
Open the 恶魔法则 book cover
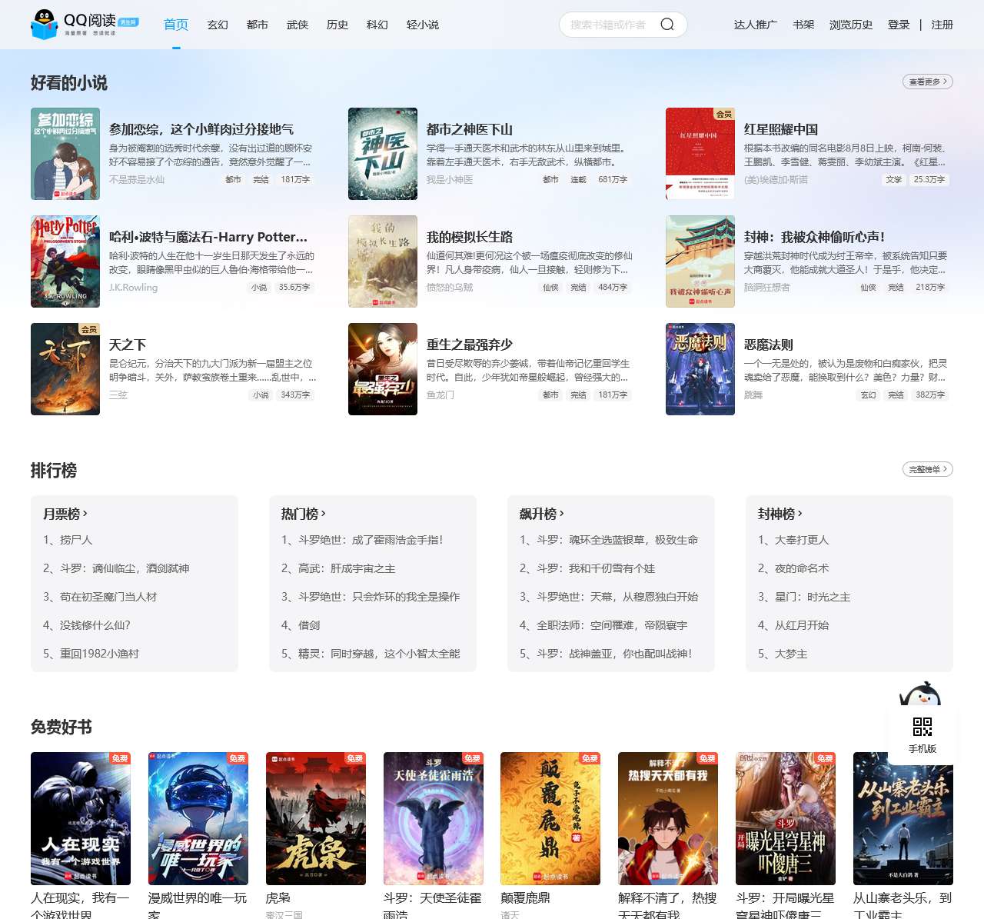[x=700, y=369]
